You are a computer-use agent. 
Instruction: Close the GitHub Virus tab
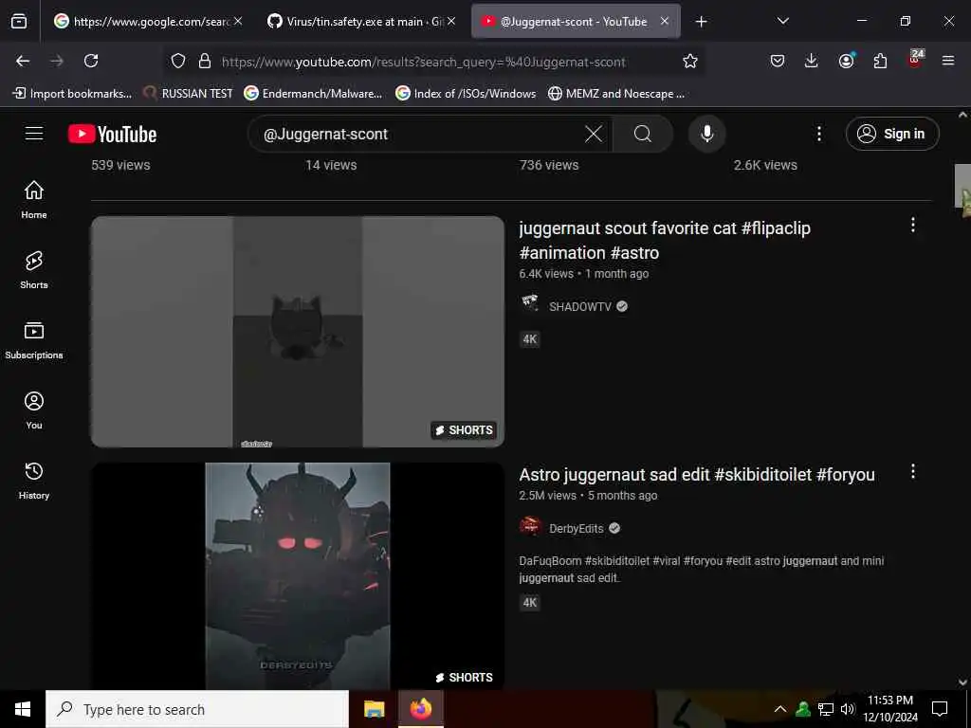[x=450, y=22]
